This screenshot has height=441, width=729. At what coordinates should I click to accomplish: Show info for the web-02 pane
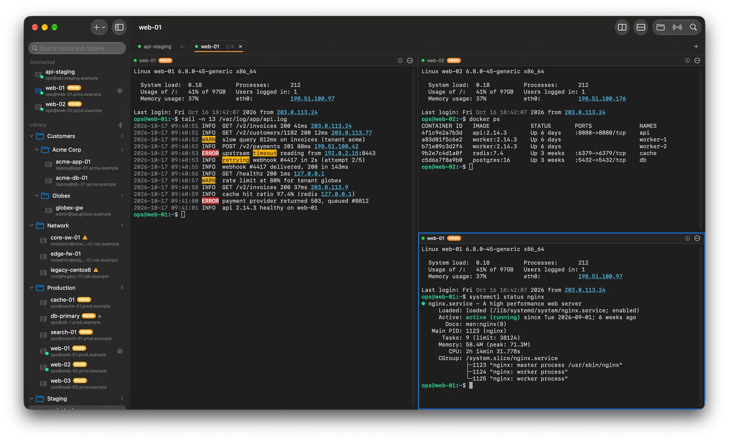point(688,61)
